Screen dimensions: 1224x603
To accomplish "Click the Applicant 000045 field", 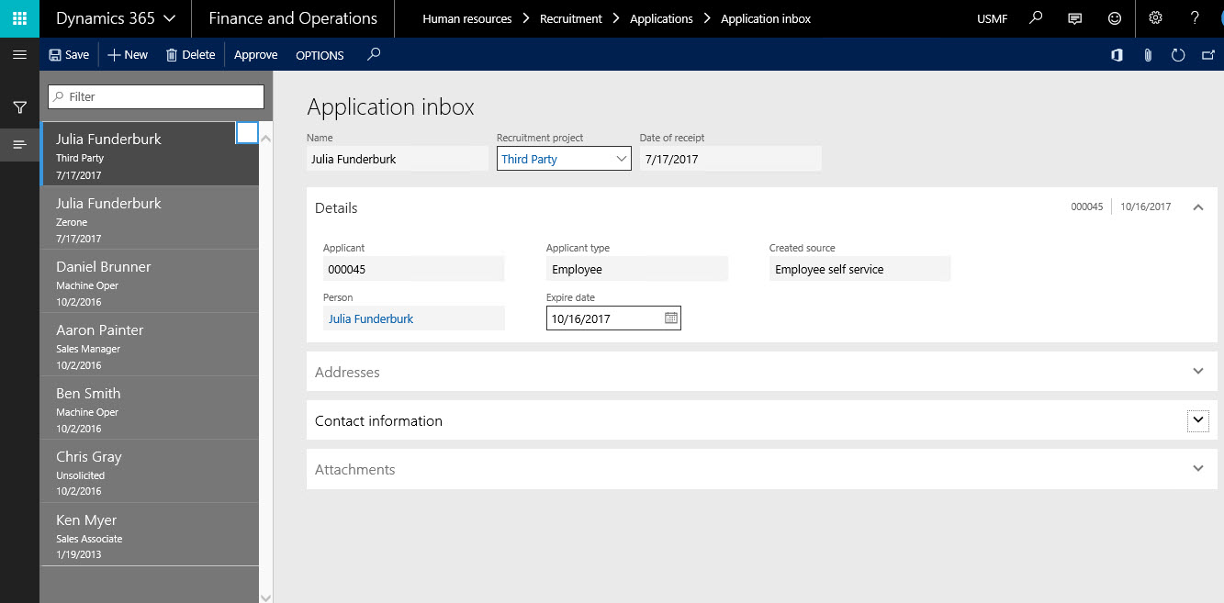I will click(413, 269).
